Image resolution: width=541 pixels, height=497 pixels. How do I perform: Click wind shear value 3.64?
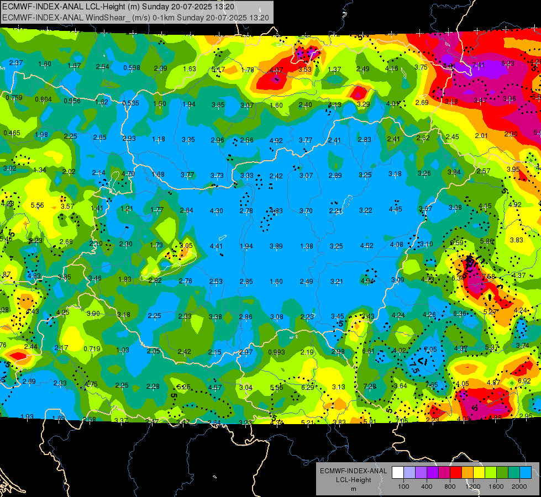pyautogui.click(x=401, y=385)
